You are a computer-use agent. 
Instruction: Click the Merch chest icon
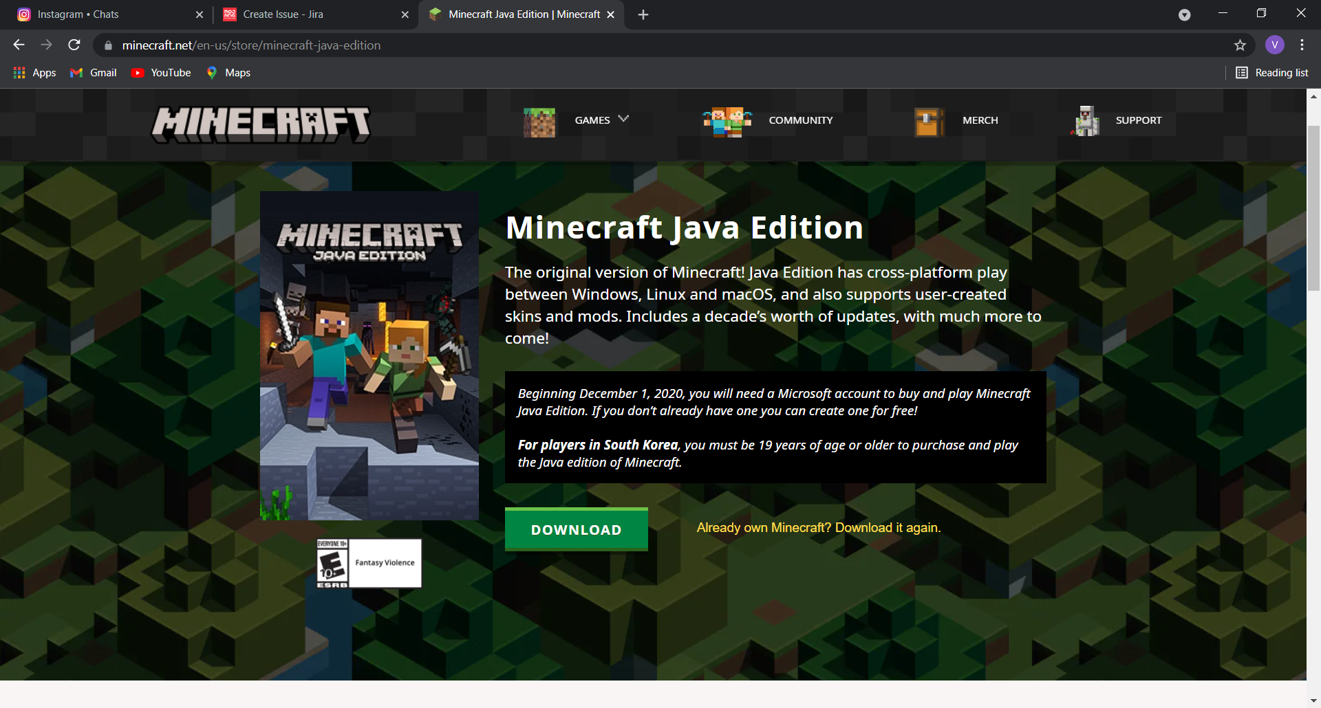[x=928, y=122]
